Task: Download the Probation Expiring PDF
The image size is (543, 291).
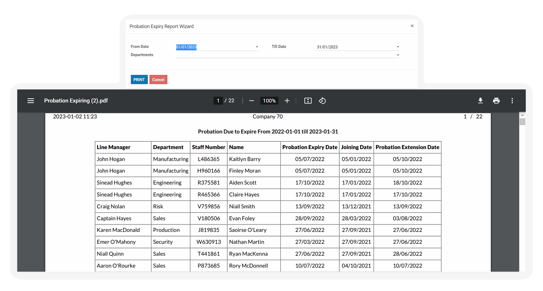Action: tap(480, 101)
